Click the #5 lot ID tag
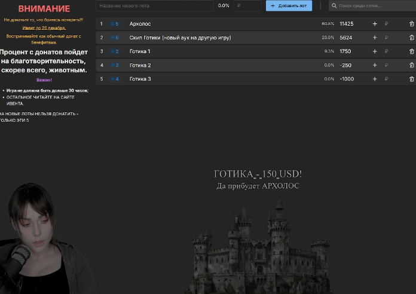 [115, 24]
